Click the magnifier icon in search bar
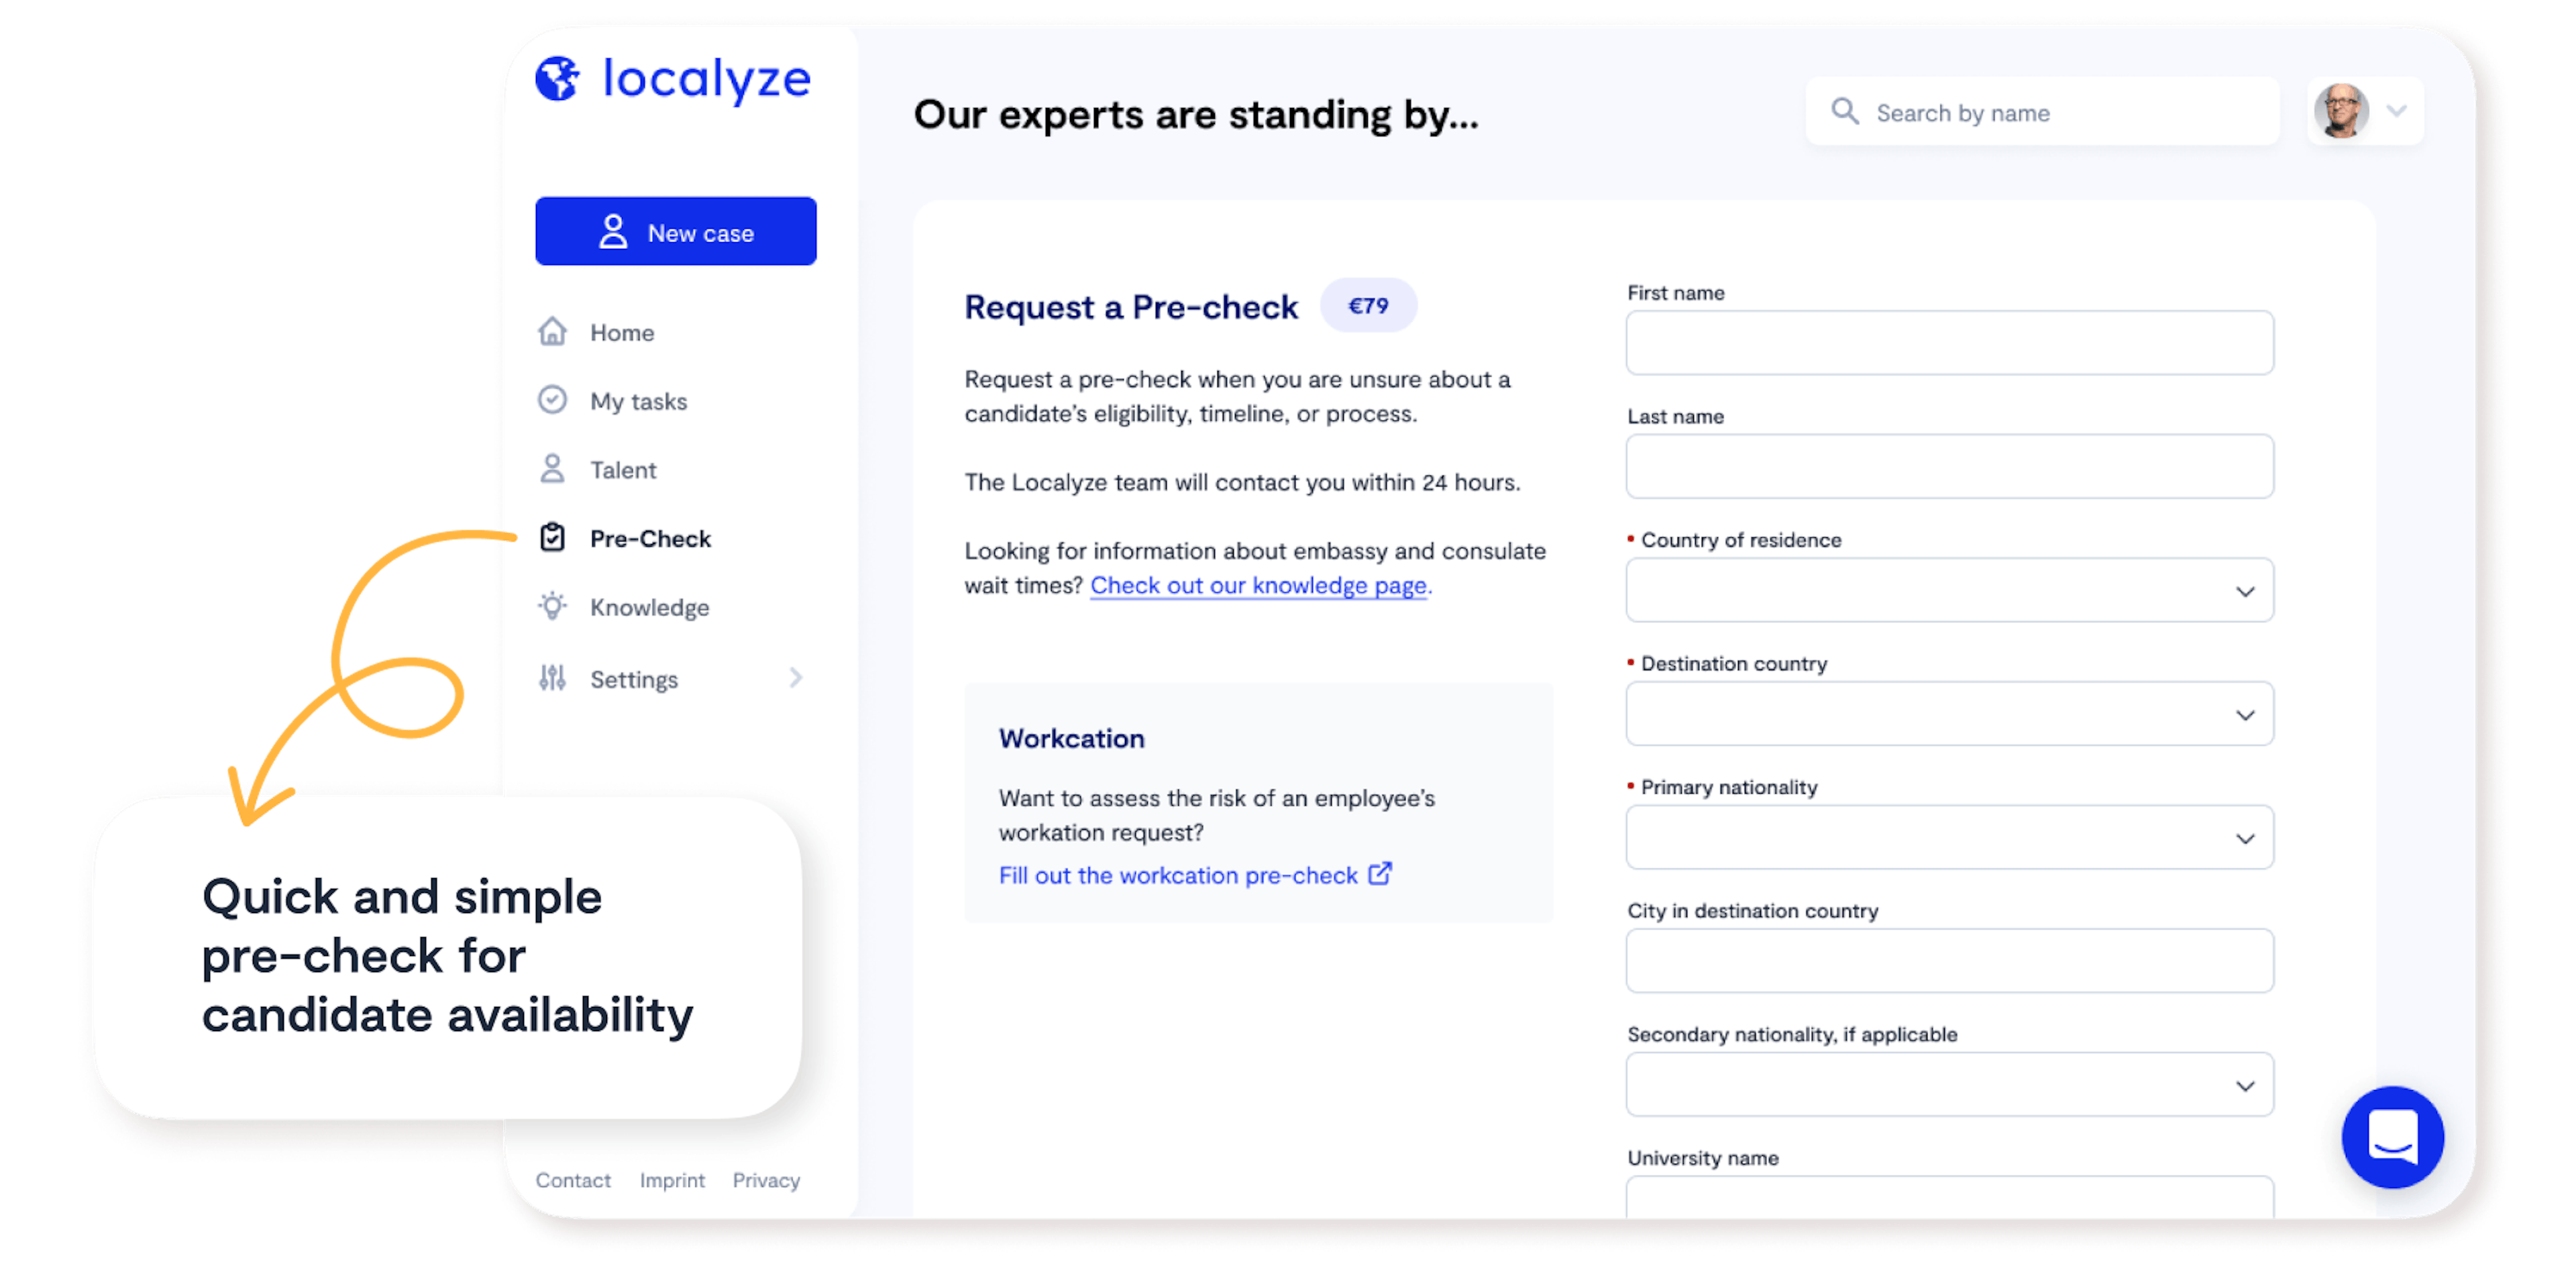The image size is (2576, 1288). [x=1844, y=111]
